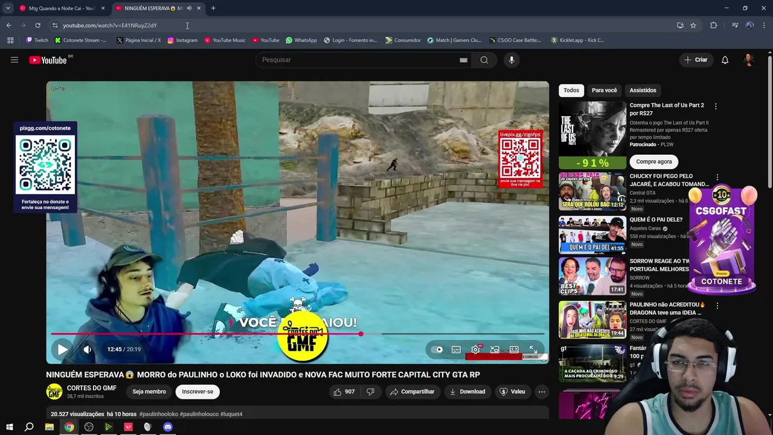The height and width of the screenshot is (435, 773).
Task: Click the Seja membro button
Action: point(149,391)
